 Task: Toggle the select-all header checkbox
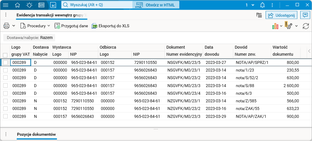click(x=5, y=55)
